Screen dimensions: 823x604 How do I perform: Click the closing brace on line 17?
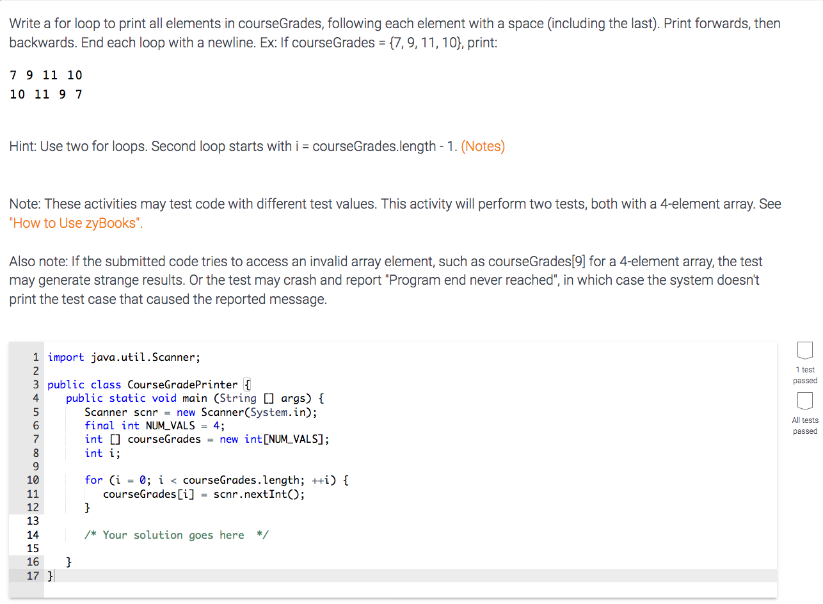click(50, 575)
